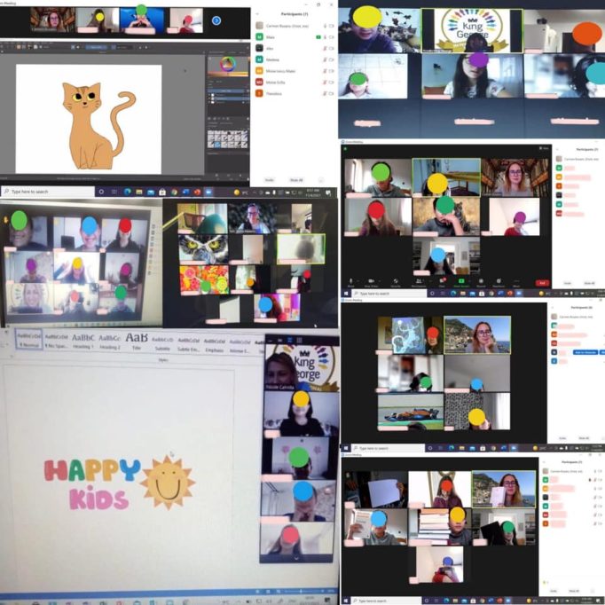Open Cortana on taskbar below cat drawing
Screen dimensions: 605x605
click(x=101, y=192)
